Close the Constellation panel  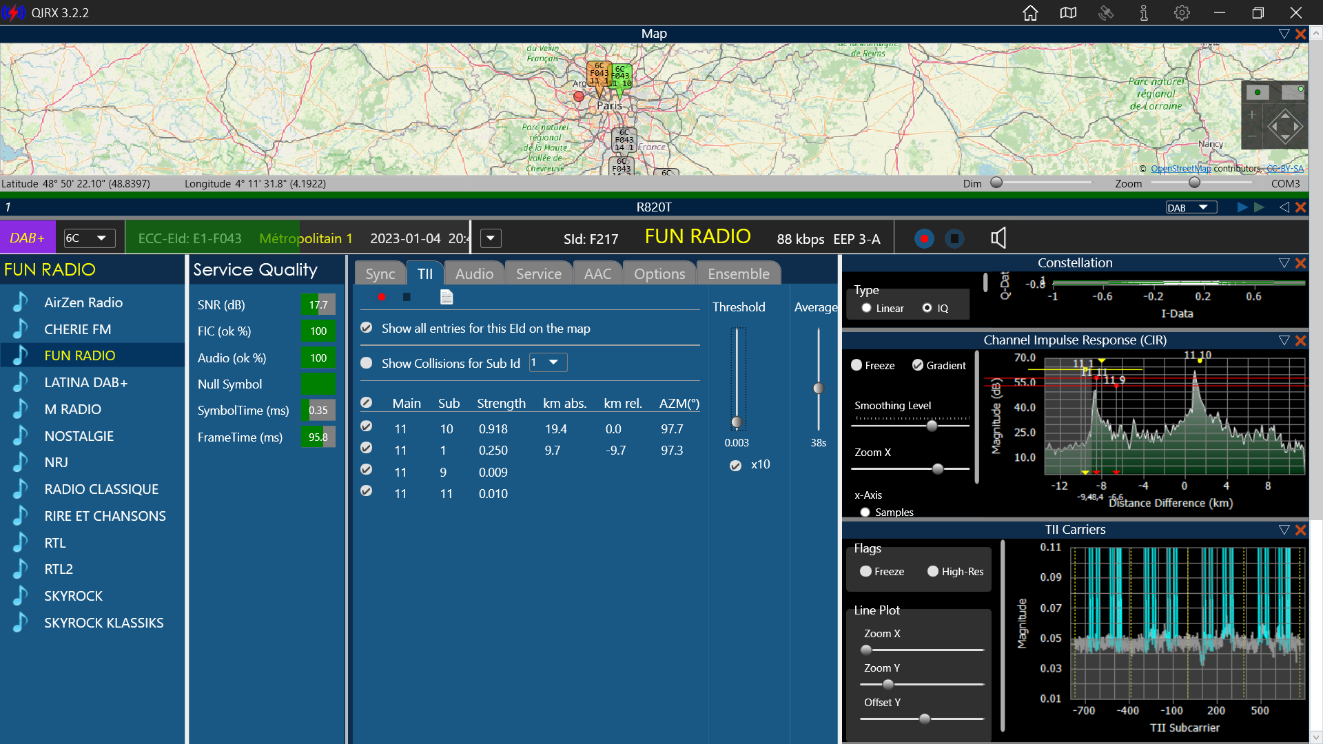1301,263
